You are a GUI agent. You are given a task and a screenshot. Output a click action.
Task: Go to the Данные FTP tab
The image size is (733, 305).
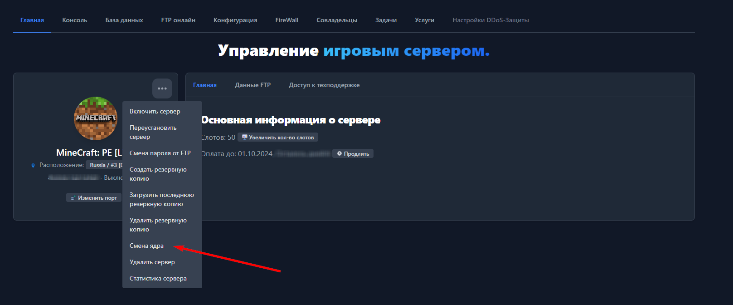252,85
